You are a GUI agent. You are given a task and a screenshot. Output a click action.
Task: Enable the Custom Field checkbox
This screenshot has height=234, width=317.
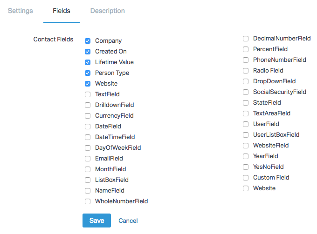coord(246,178)
